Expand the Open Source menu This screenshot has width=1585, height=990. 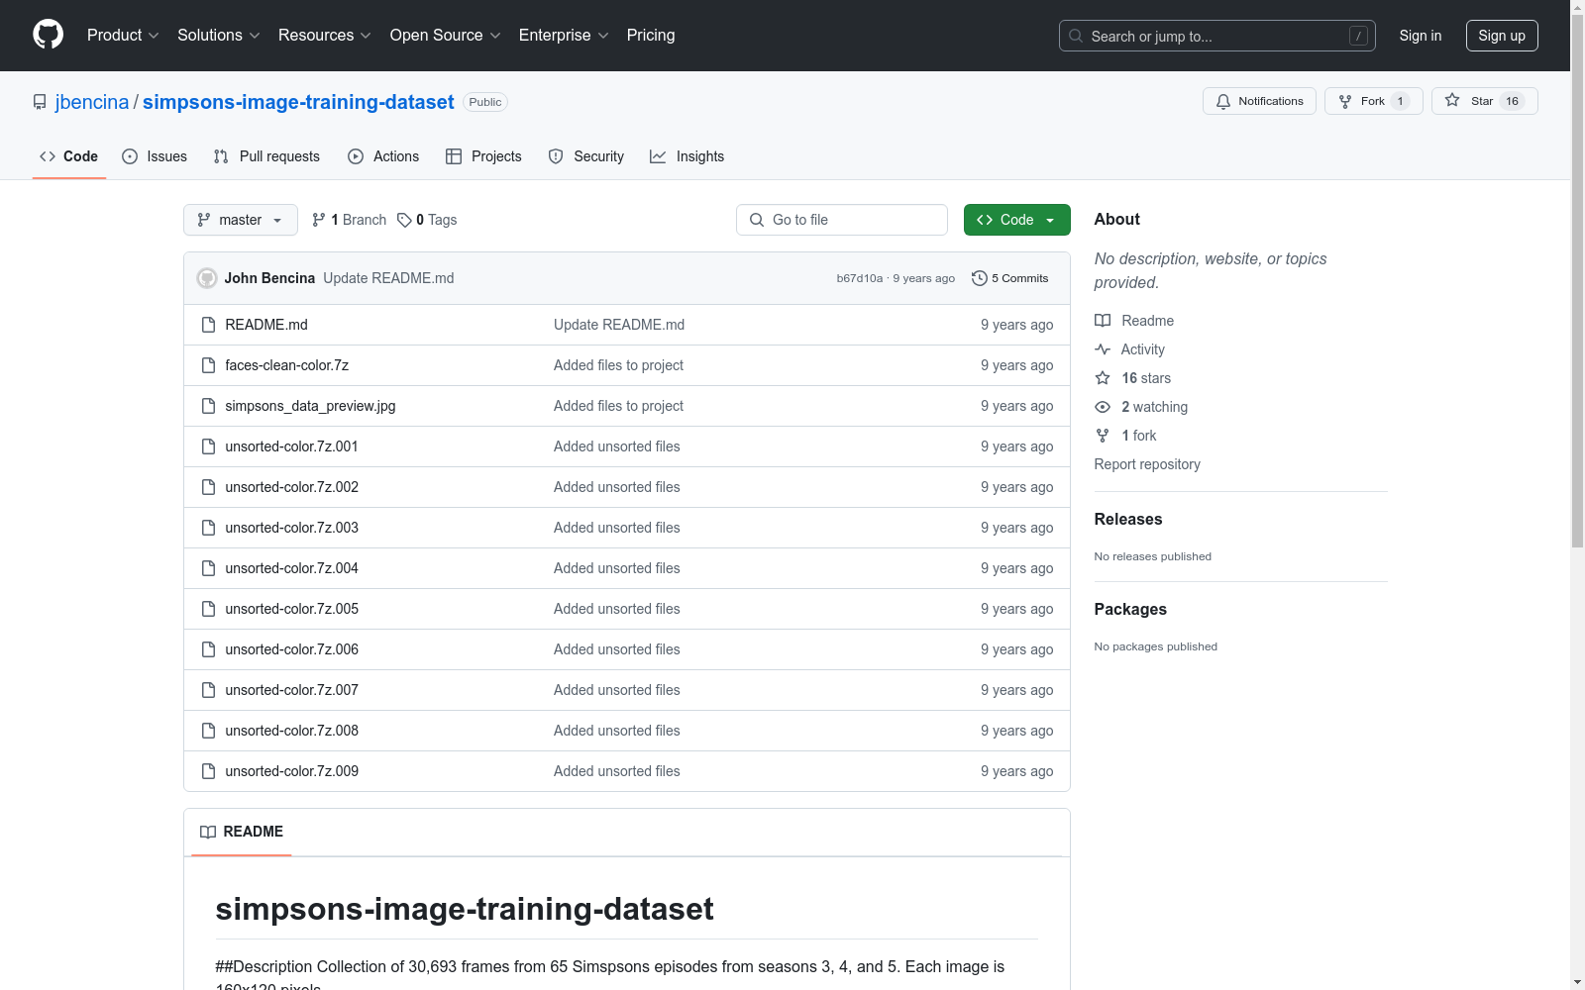point(446,35)
